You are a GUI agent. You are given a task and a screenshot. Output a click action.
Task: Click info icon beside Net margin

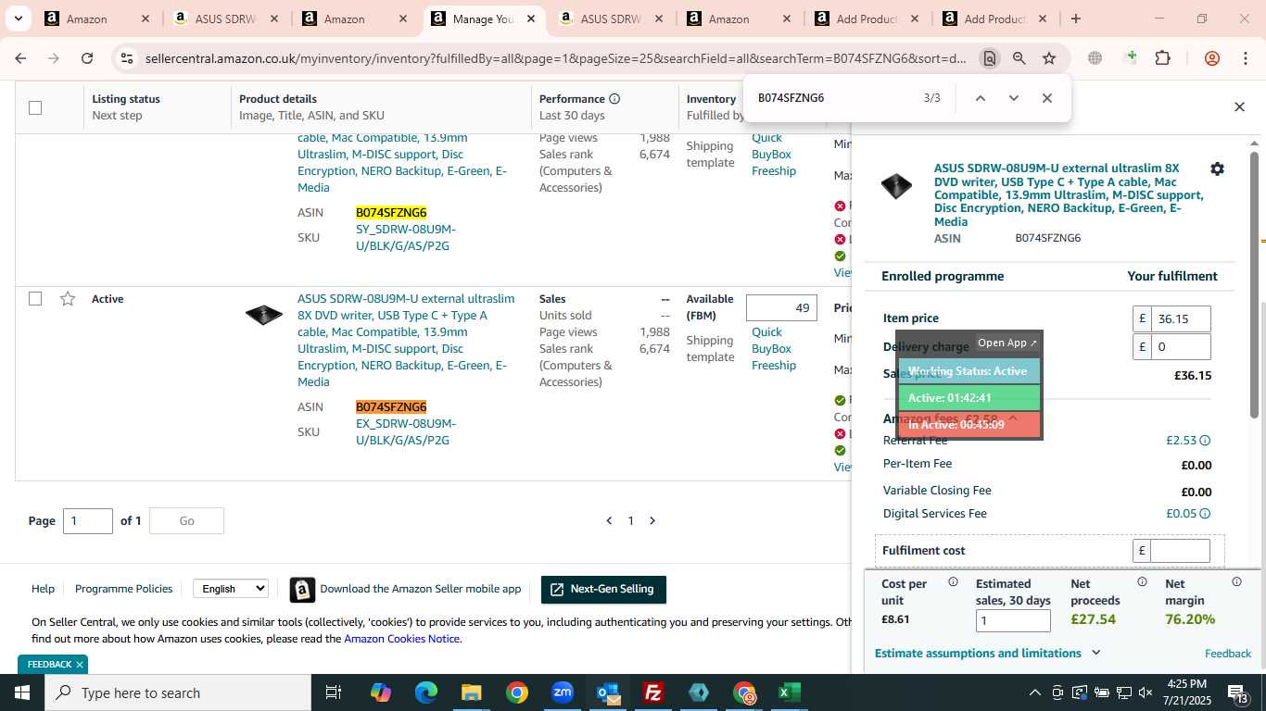pos(1236,582)
